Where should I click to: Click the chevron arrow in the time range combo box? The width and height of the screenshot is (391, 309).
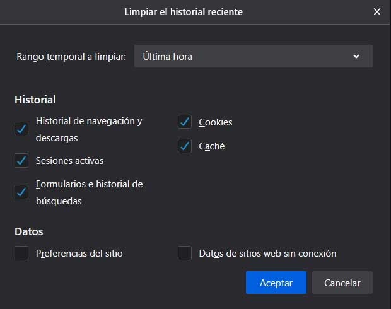click(x=356, y=56)
